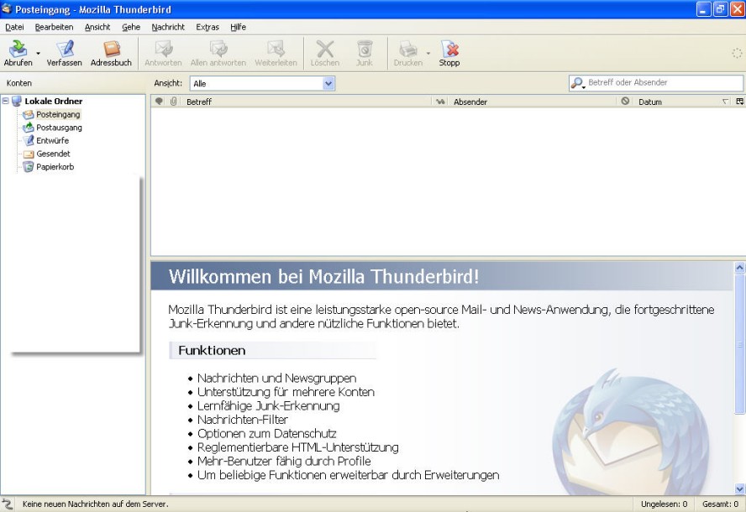Image resolution: width=746 pixels, height=512 pixels.
Task: Select the Gesendet folder
Action: click(x=53, y=154)
